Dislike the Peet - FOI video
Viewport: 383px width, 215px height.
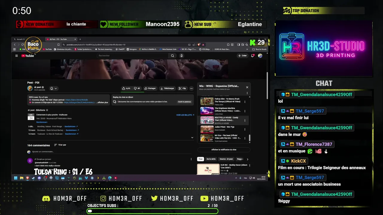click(137, 88)
